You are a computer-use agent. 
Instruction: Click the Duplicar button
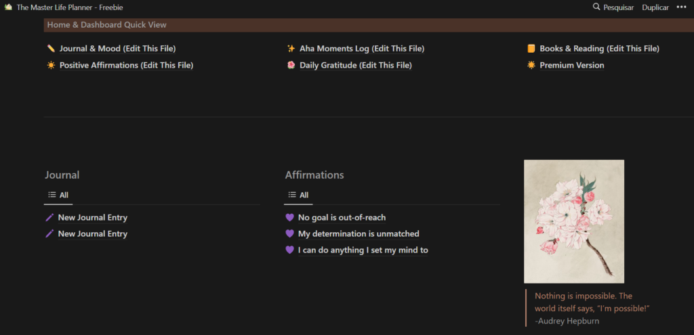(655, 7)
